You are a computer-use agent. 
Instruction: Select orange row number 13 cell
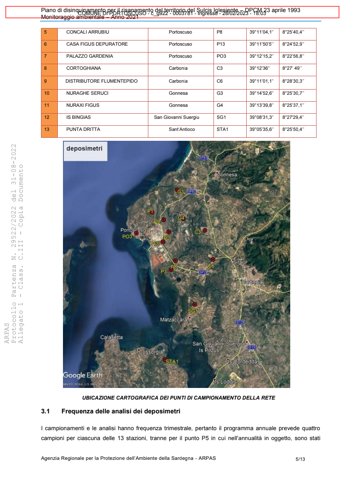pyautogui.click(x=49, y=129)
